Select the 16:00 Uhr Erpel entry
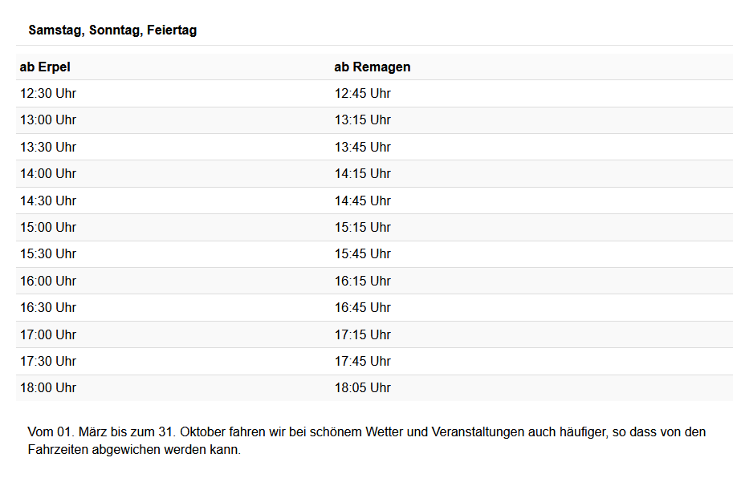 (48, 282)
